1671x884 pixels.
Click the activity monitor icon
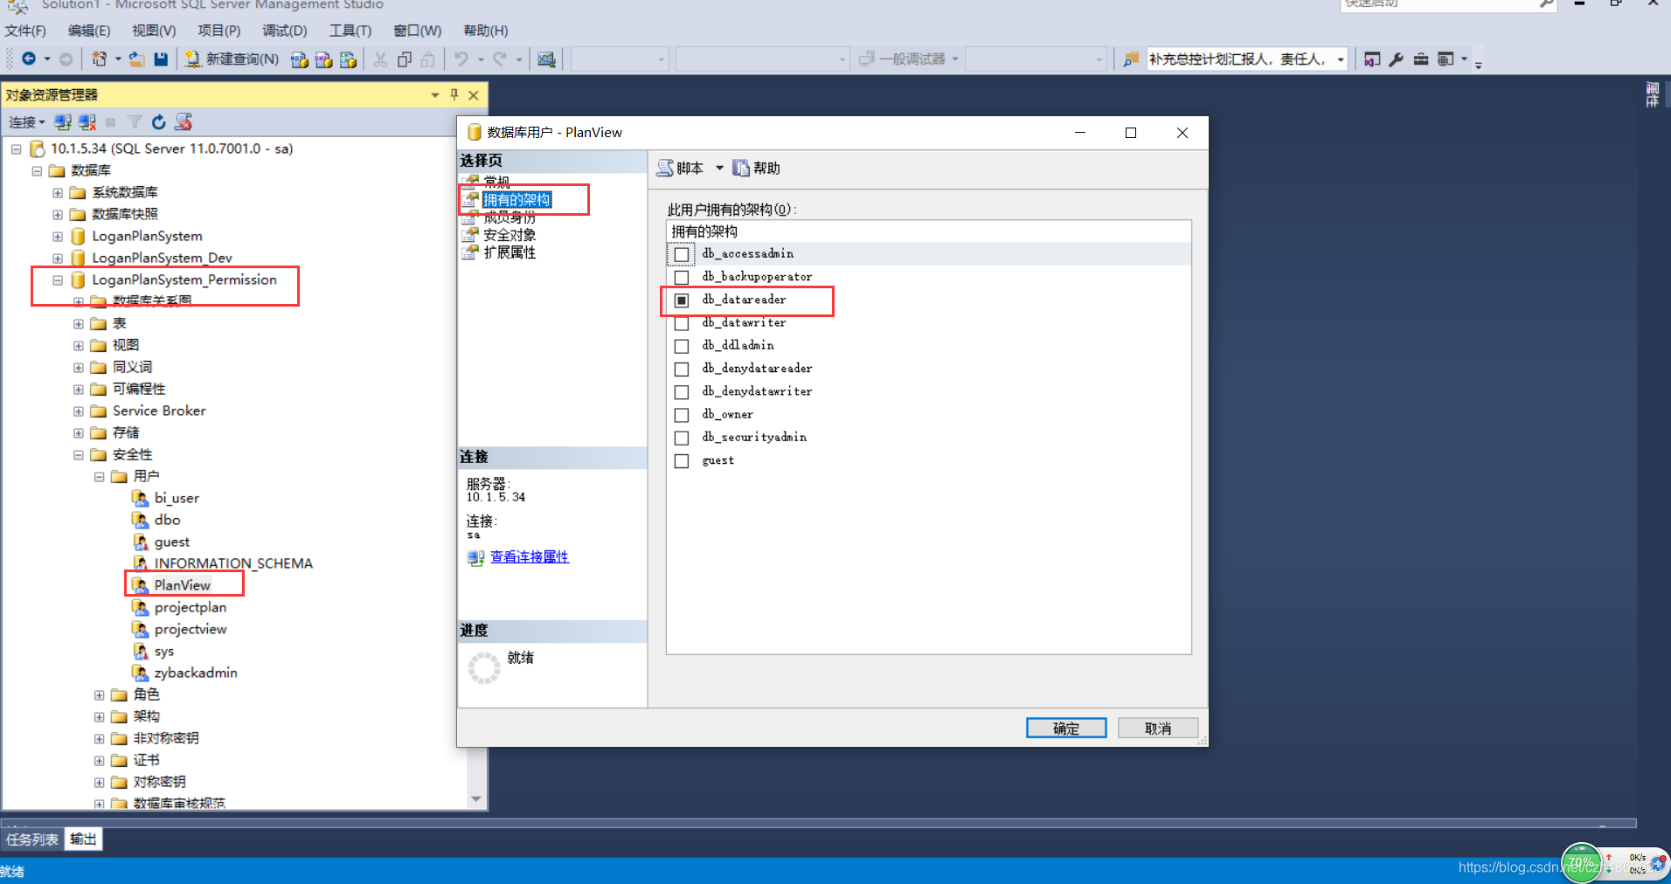pyautogui.click(x=546, y=59)
